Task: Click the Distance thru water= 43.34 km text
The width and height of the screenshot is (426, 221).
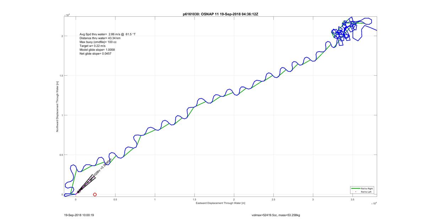Action: pyautogui.click(x=100, y=38)
